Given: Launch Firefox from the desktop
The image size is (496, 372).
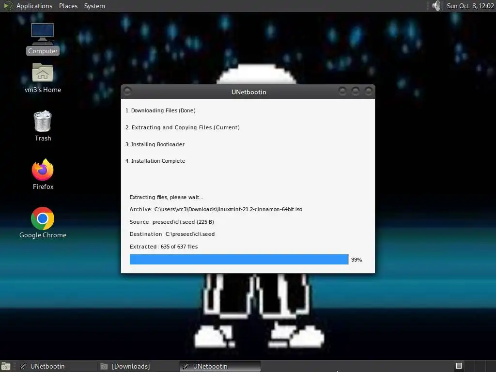Looking at the screenshot, I should pyautogui.click(x=43, y=174).
